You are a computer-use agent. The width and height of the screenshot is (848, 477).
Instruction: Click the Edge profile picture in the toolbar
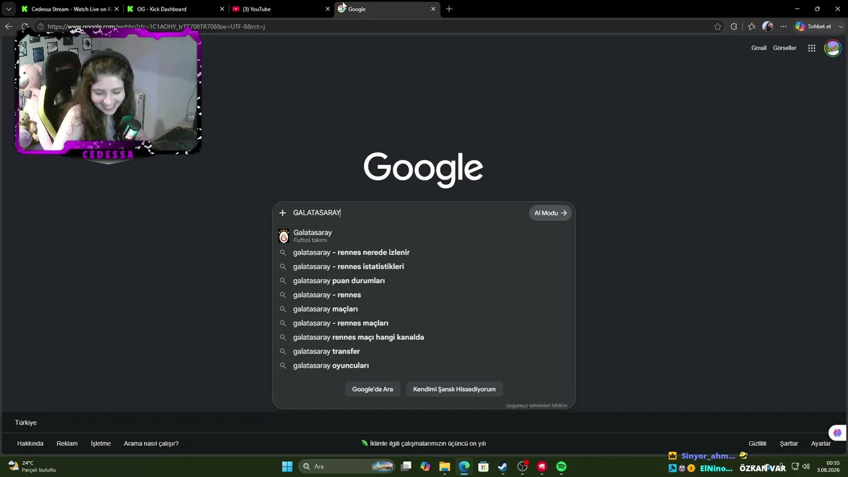point(768,26)
